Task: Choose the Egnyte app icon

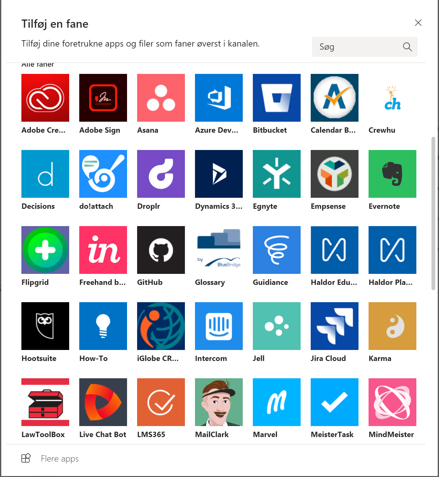Action: [x=277, y=174]
